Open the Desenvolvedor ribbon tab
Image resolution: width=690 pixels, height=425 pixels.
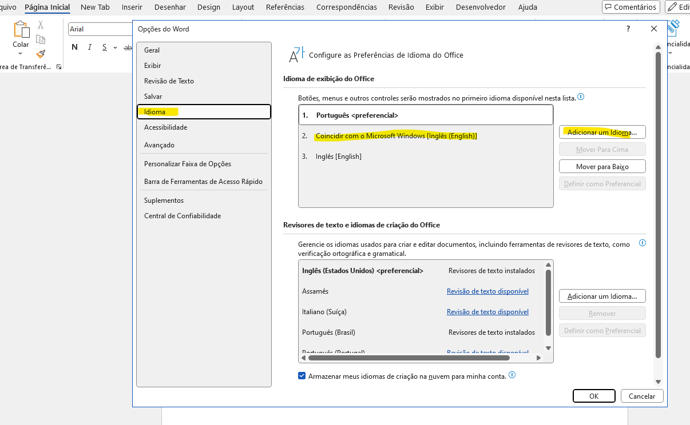click(x=481, y=7)
